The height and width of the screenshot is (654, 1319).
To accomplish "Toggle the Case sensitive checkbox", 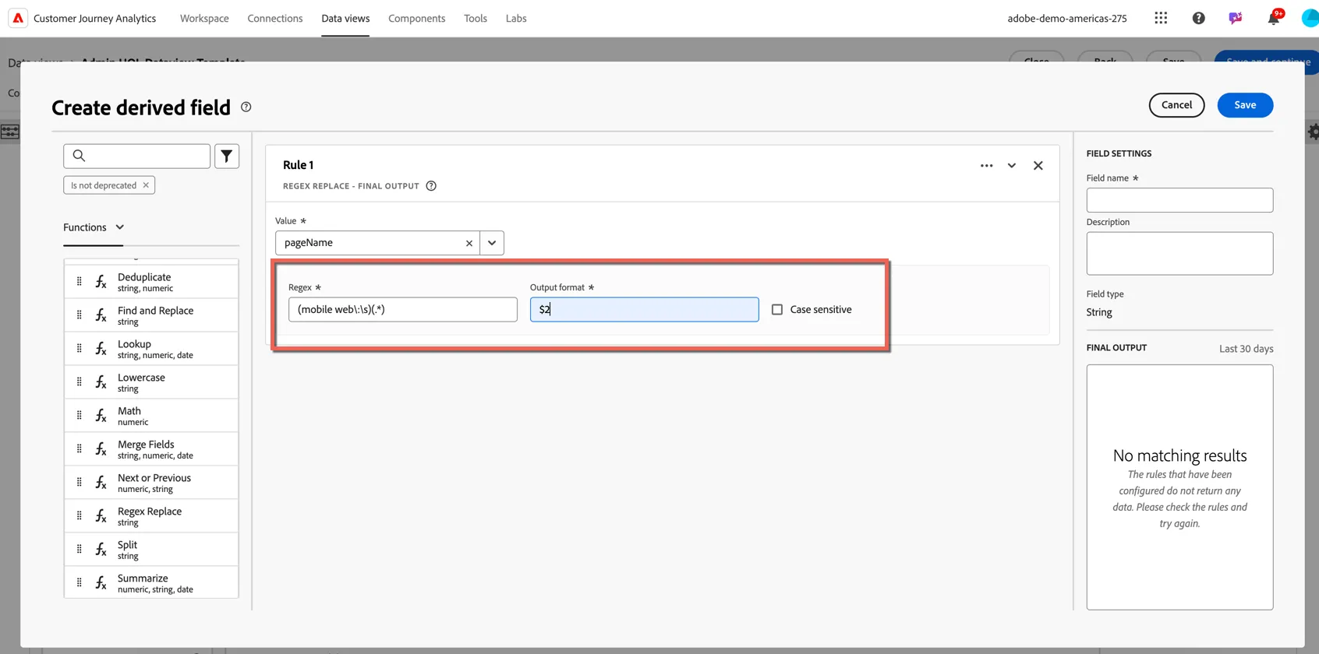I will pyautogui.click(x=777, y=310).
